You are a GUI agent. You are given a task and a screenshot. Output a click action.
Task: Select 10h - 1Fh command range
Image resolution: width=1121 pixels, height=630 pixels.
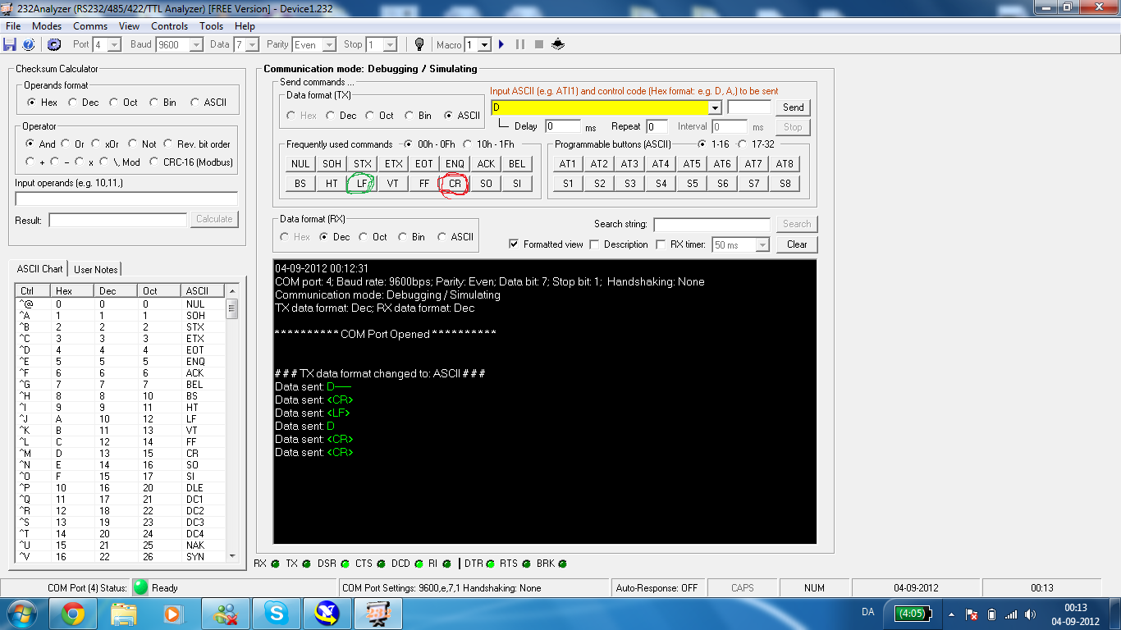(x=468, y=144)
